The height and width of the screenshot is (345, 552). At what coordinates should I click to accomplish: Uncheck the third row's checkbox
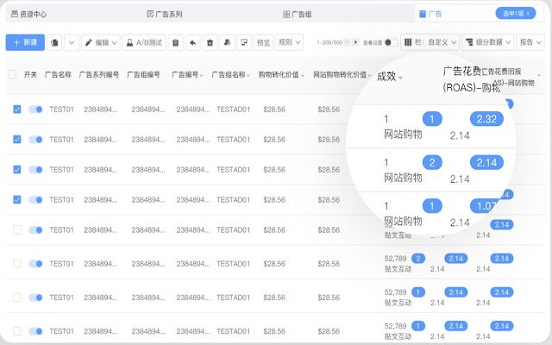17,170
